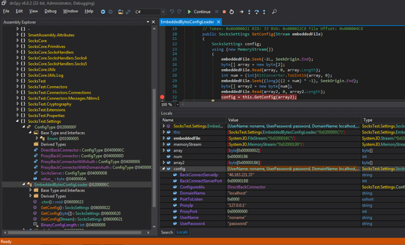Open the View menu
Image resolution: width=405 pixels, height=245 pixels.
pos(33,11)
